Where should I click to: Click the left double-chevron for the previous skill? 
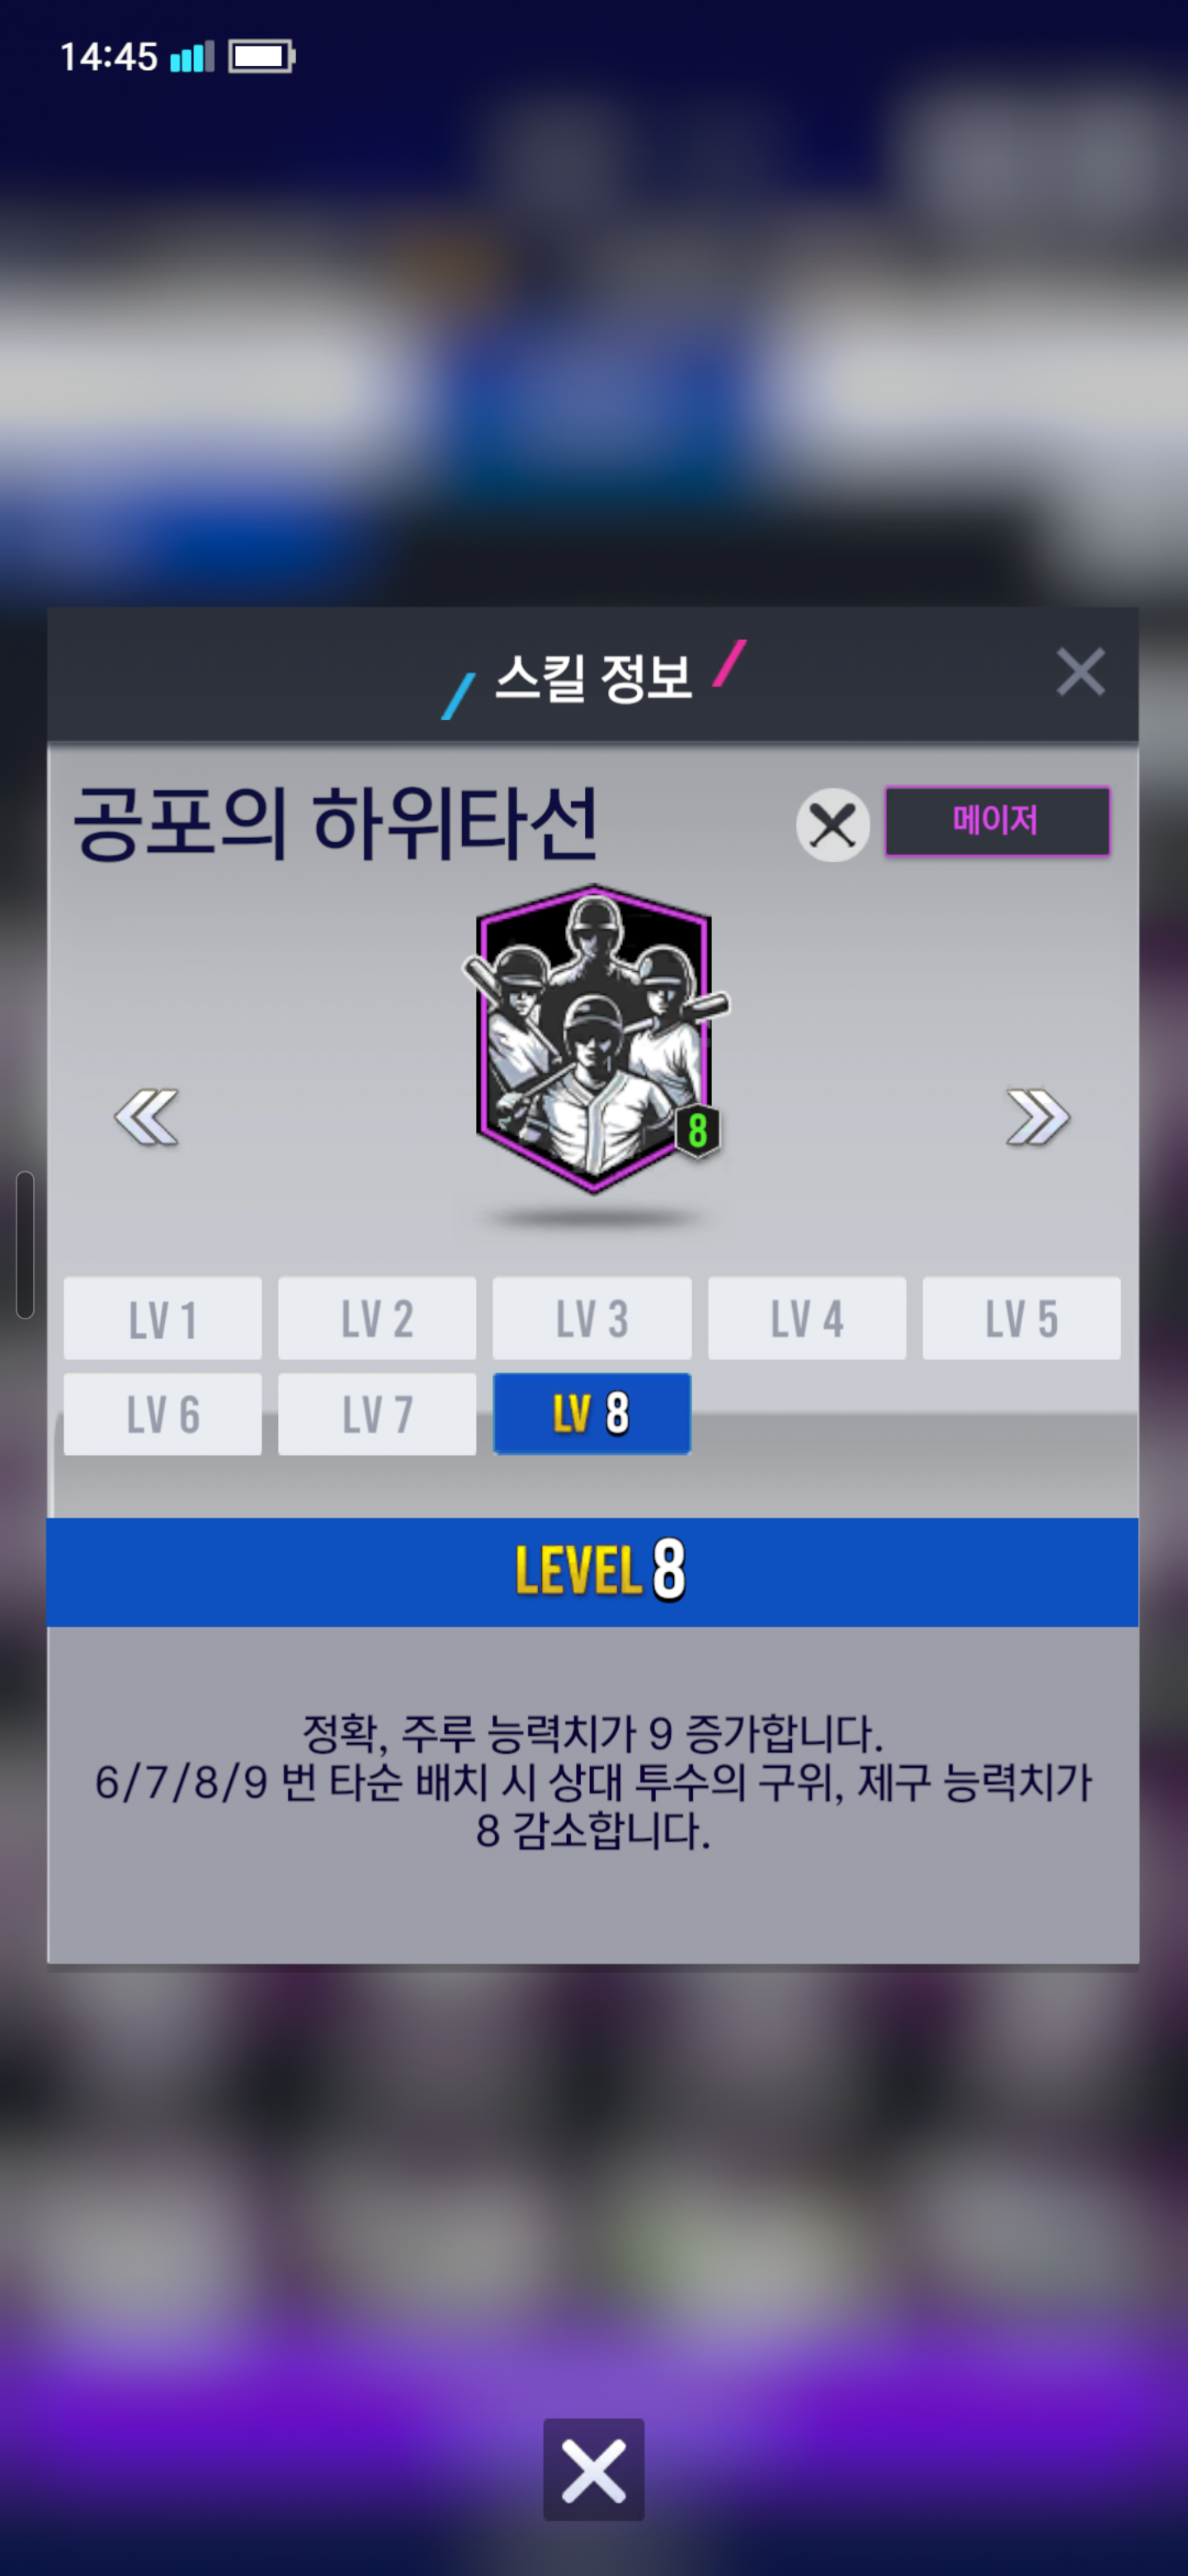pos(147,1116)
